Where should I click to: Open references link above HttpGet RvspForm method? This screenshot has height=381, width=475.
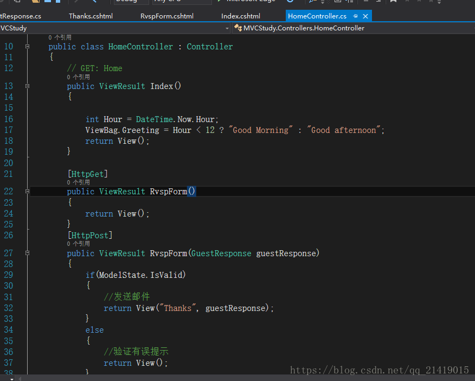coord(78,182)
